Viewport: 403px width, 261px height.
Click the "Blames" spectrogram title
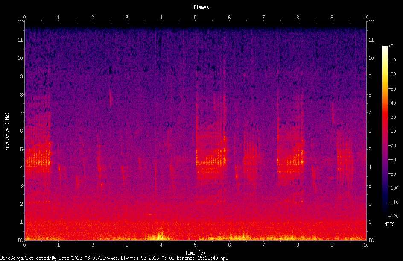pyautogui.click(x=201, y=7)
